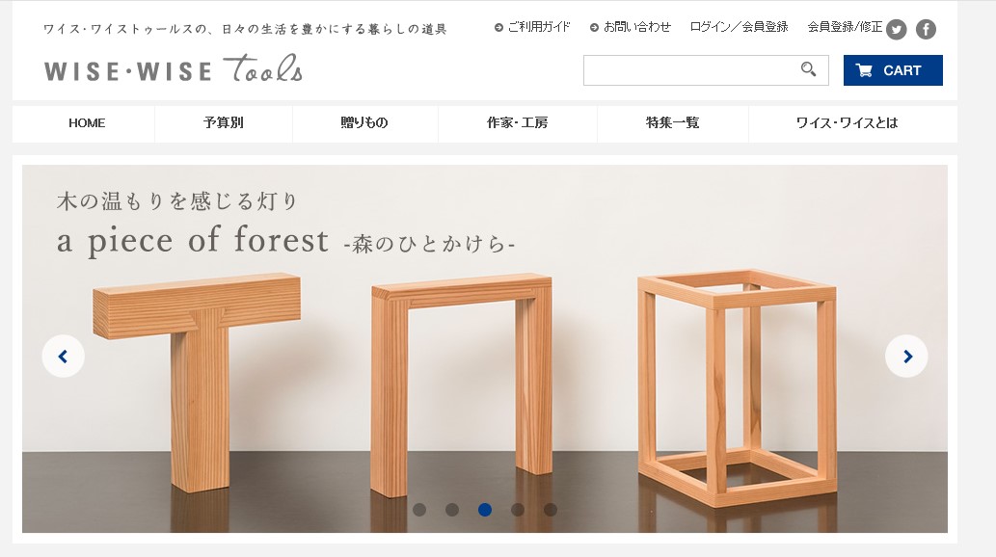Open the 特集一覧 menu
The width and height of the screenshot is (996, 557).
(x=673, y=123)
